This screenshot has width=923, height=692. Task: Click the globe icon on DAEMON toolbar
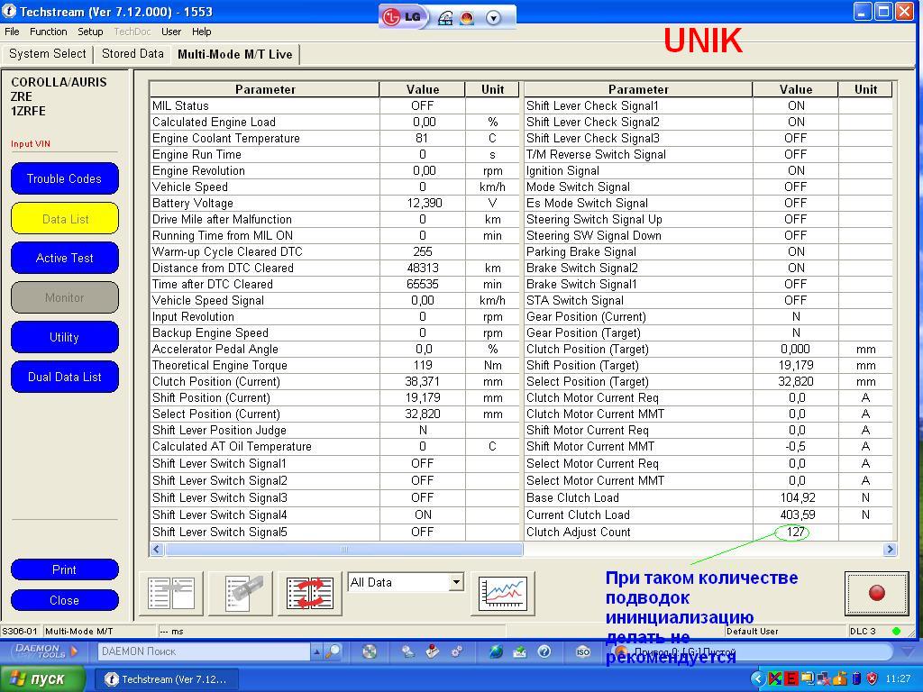(x=497, y=651)
